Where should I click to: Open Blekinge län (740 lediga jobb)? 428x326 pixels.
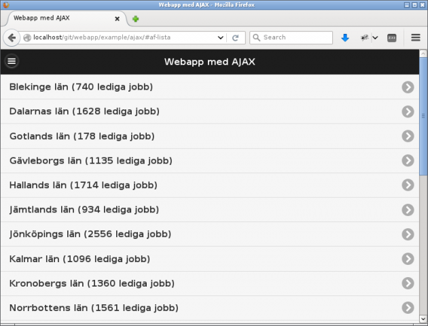[x=210, y=87]
